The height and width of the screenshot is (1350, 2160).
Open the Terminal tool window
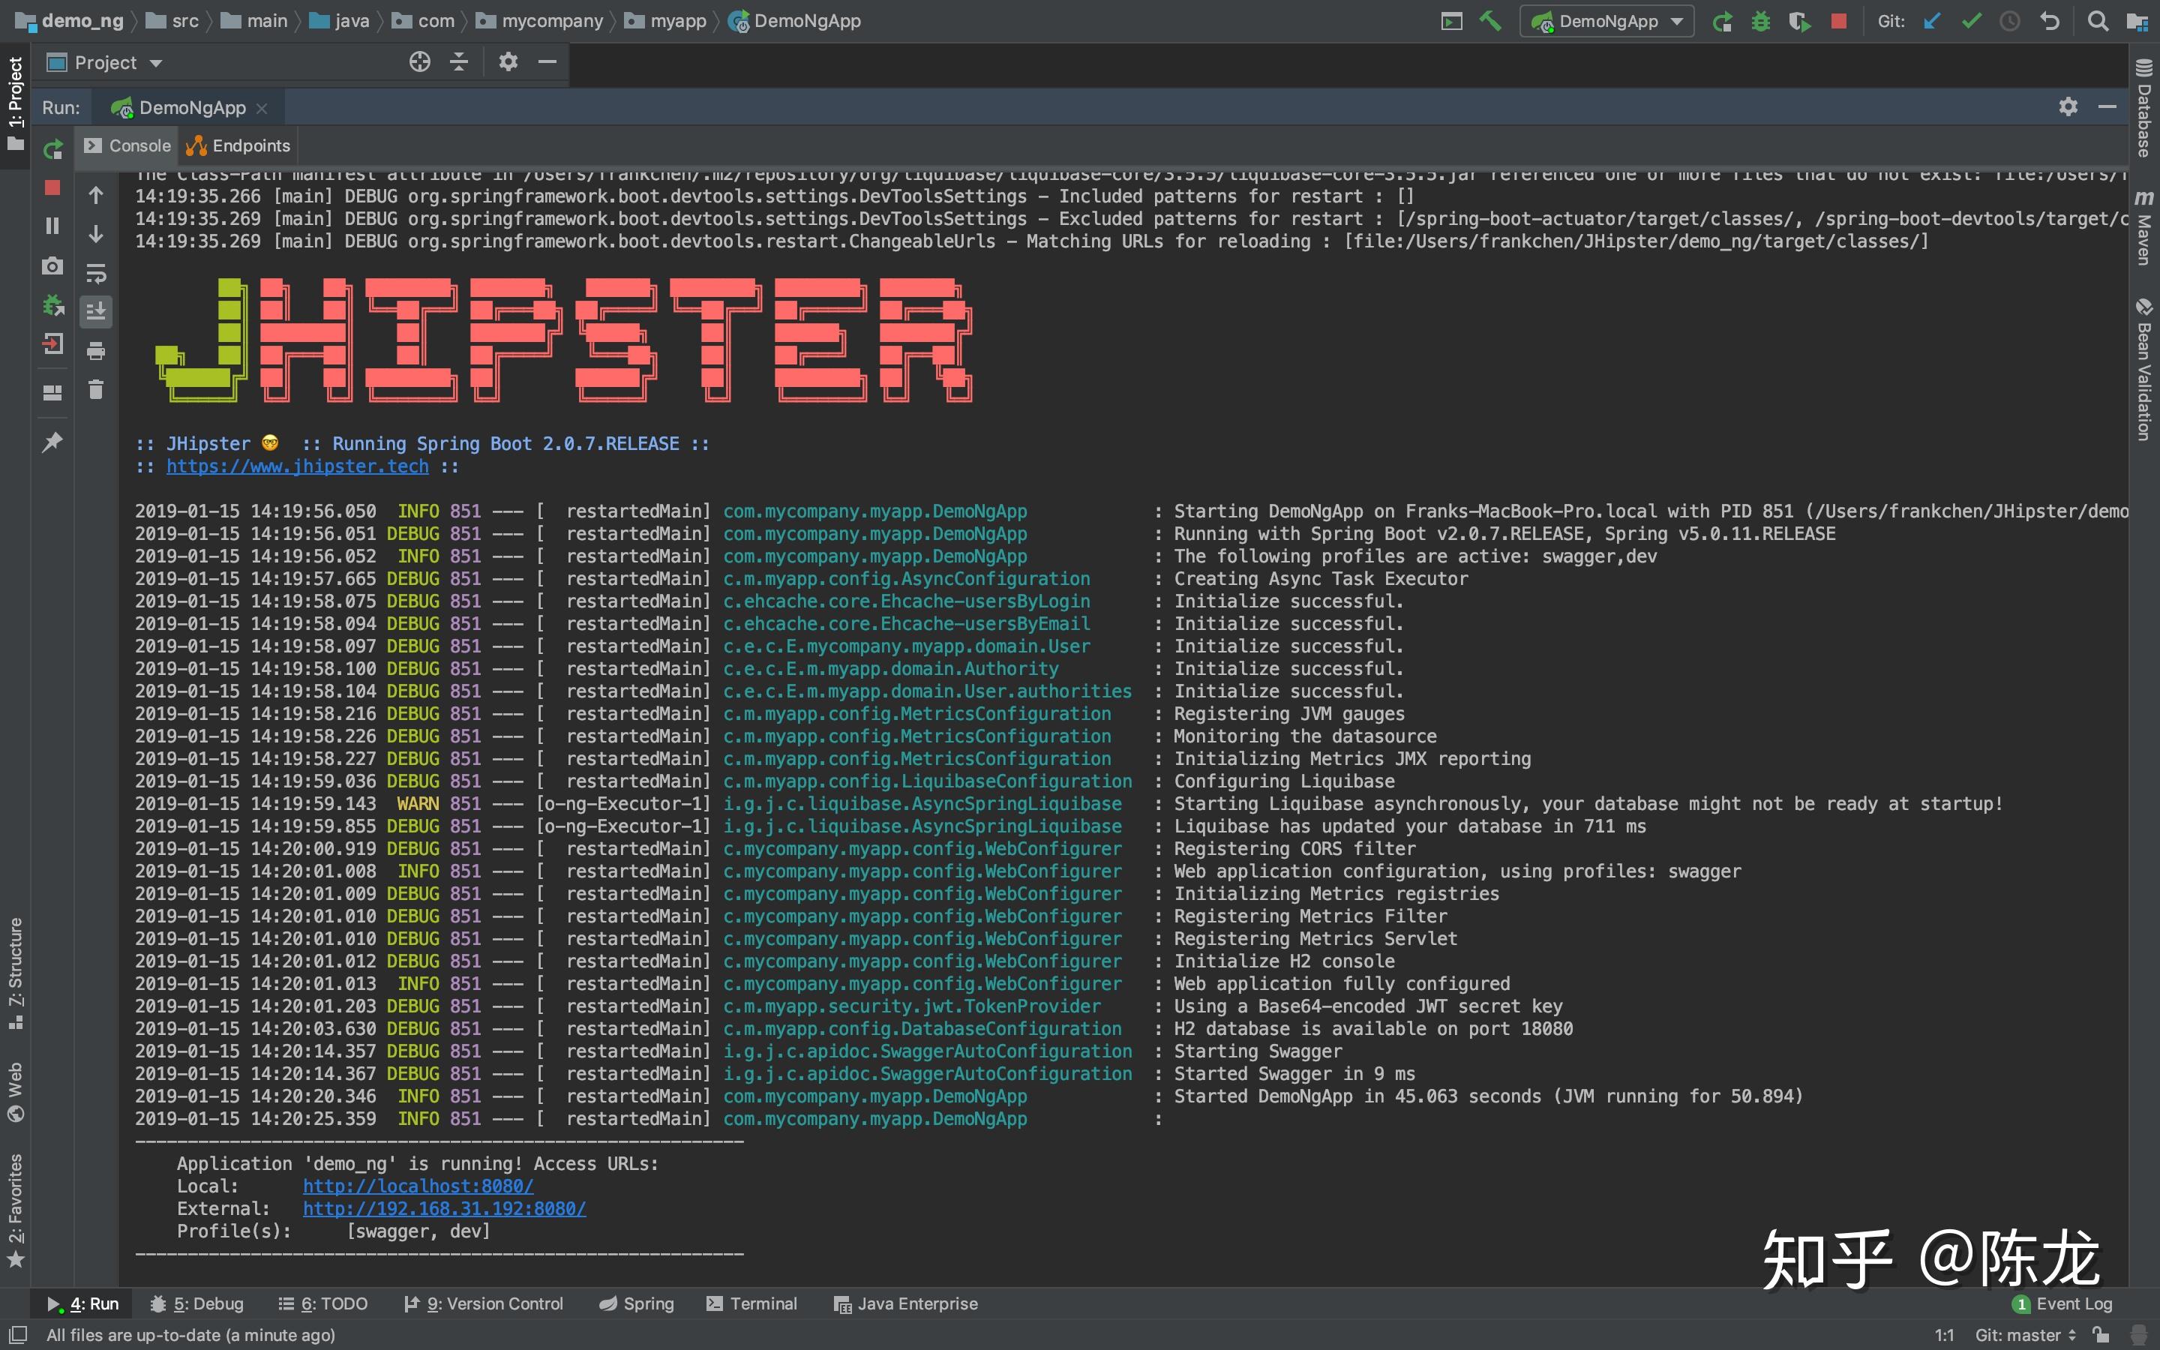click(751, 1303)
